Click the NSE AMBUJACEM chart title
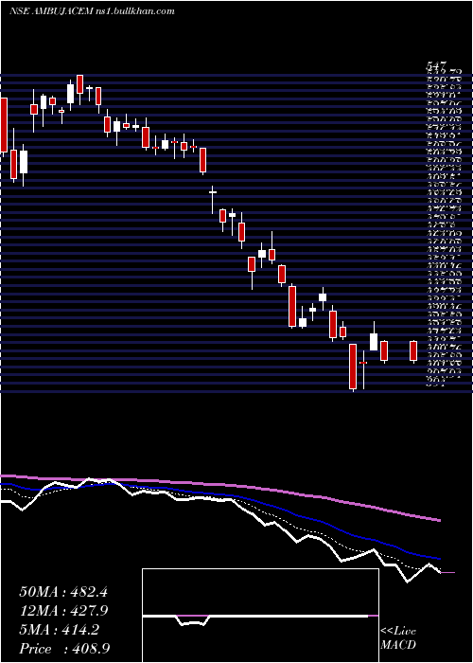The image size is (473, 663). coord(91,11)
